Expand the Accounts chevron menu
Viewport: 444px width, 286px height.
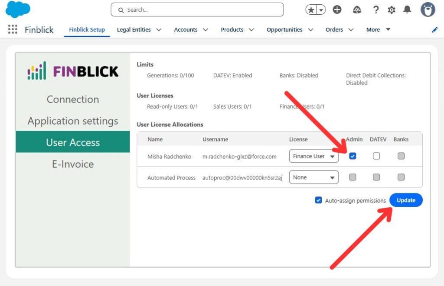(206, 30)
